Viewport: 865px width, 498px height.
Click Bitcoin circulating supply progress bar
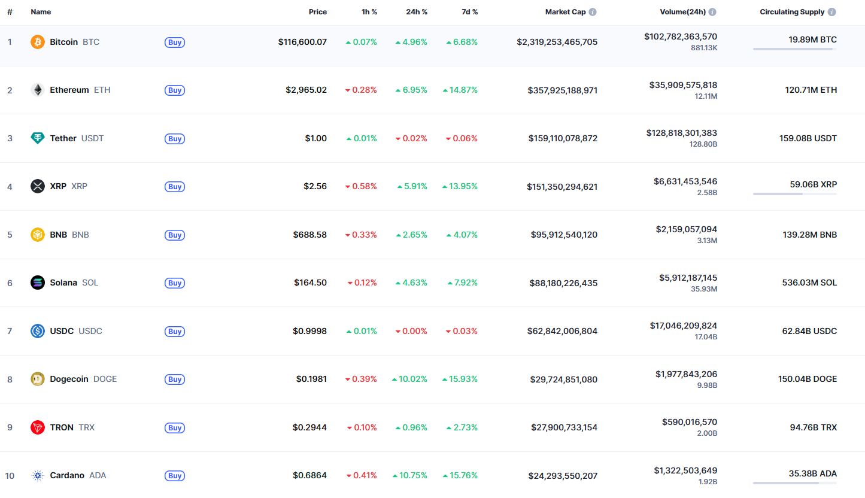point(795,49)
